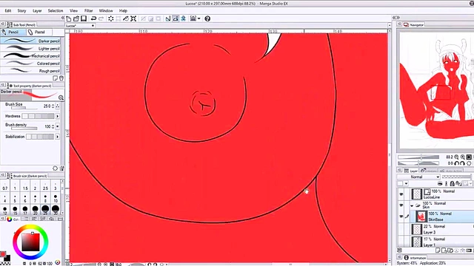The width and height of the screenshot is (474, 266).
Task: Hide the SkinBase layer
Action: [x=401, y=216]
